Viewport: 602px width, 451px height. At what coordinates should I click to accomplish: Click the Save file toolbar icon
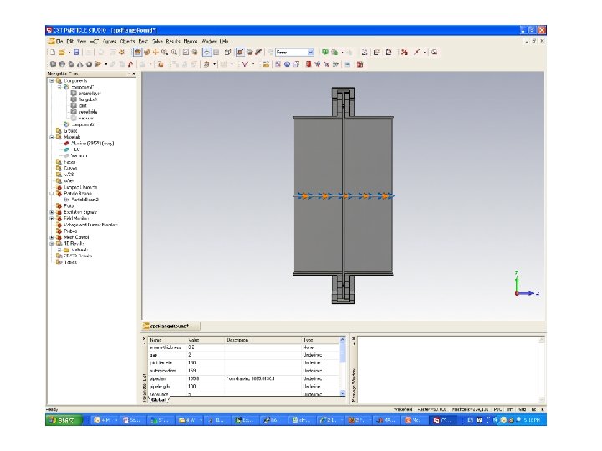coord(76,52)
